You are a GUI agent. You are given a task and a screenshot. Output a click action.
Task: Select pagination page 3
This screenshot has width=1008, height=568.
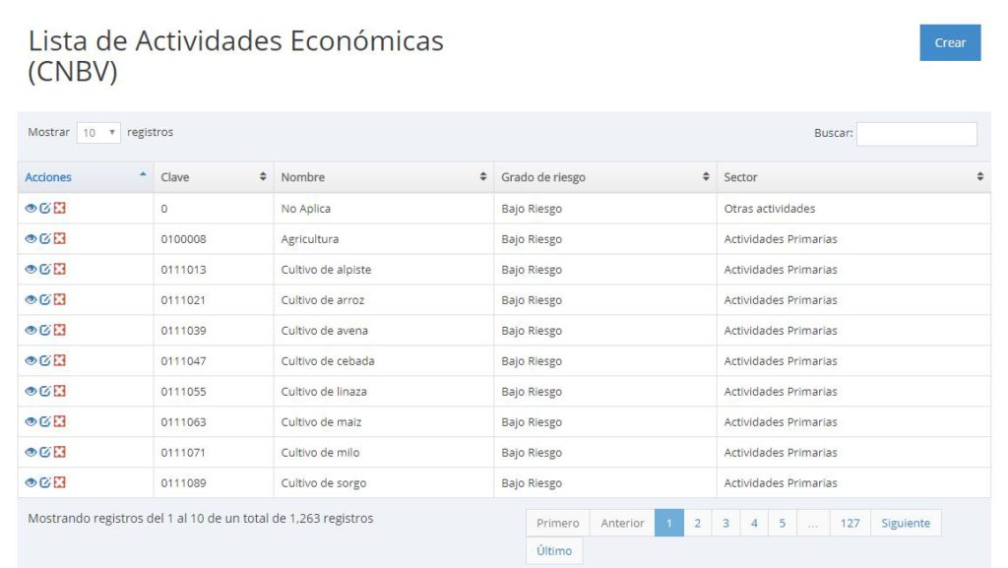(x=725, y=523)
